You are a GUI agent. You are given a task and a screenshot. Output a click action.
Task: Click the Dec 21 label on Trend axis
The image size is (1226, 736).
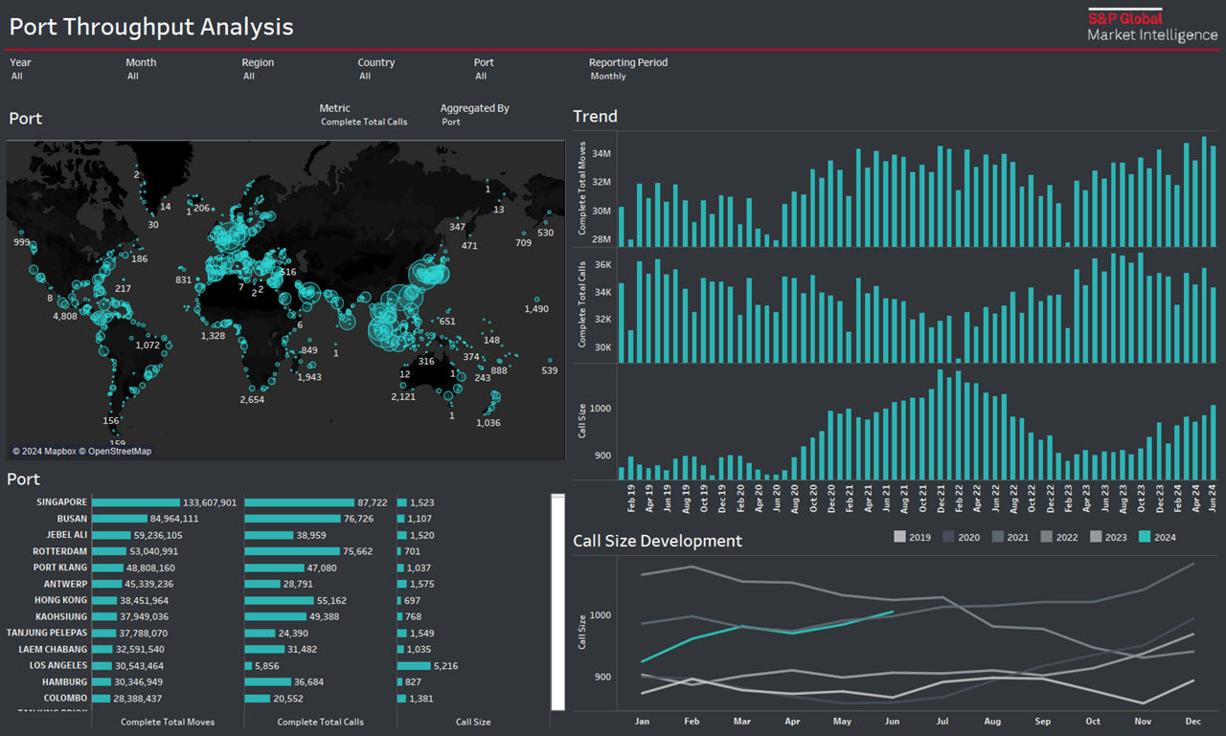(x=941, y=498)
